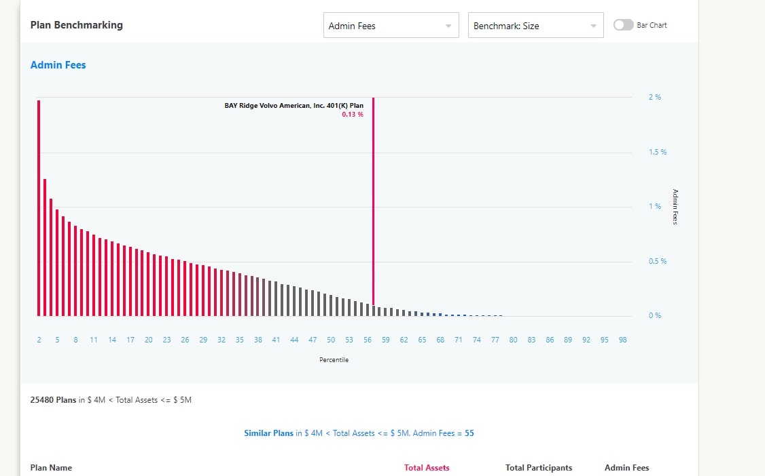
Task: Click the Plan Benchmarking title
Action: coord(77,25)
